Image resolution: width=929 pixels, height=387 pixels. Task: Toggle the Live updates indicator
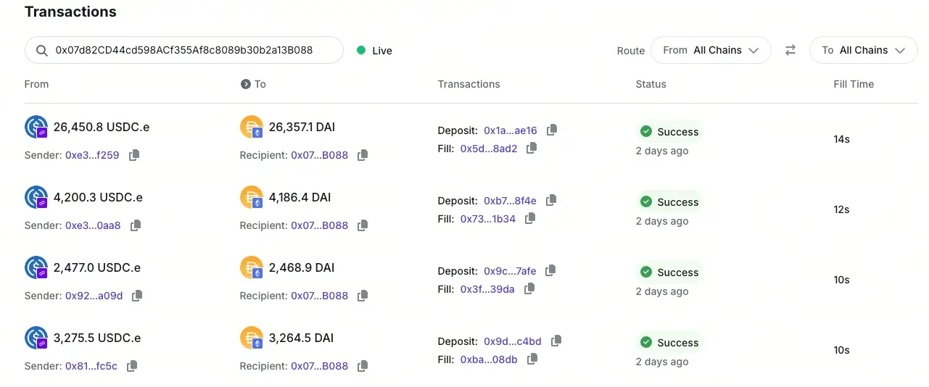(374, 51)
